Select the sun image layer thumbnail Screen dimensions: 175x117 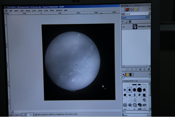click(134, 27)
